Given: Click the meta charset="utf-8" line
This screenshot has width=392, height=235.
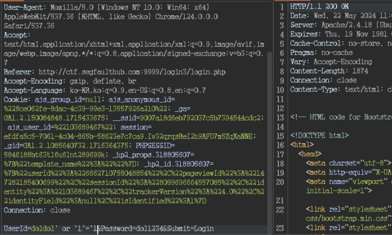Looking at the screenshot, I should (x=348, y=163).
